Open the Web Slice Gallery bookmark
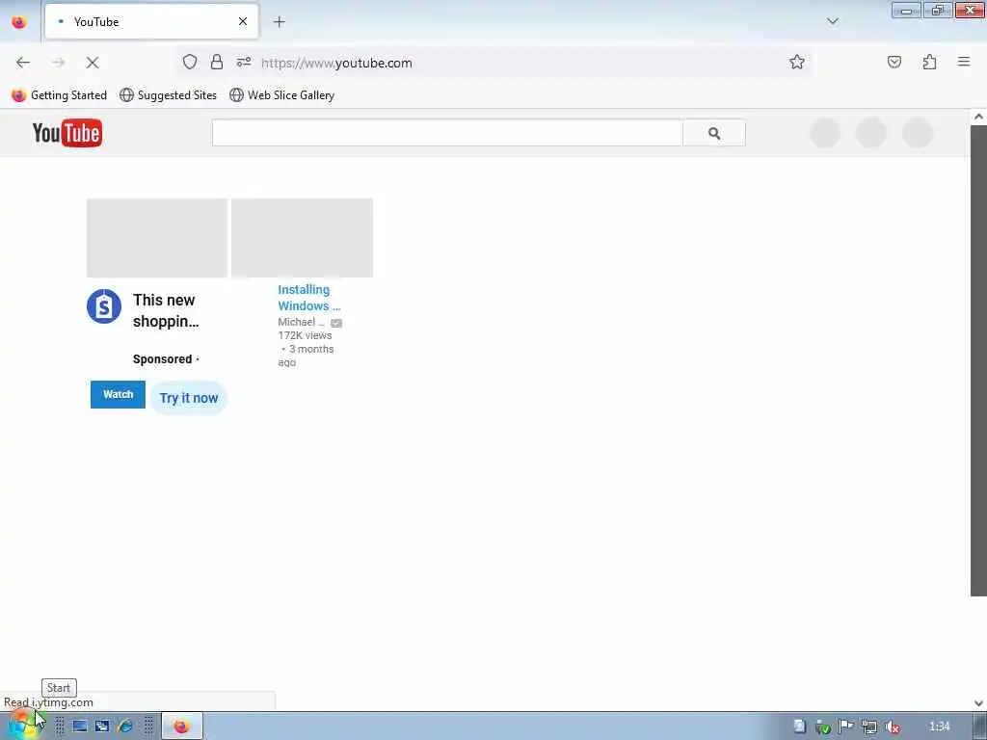This screenshot has height=740, width=987. point(282,95)
